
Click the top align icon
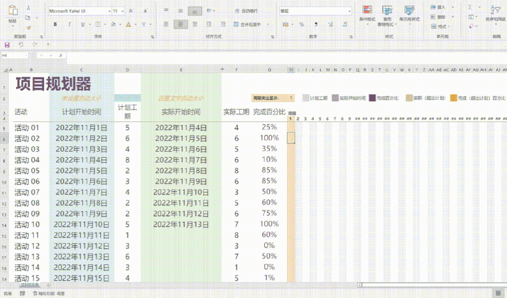166,11
